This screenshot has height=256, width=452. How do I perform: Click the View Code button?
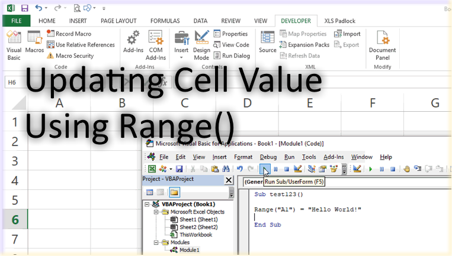[231, 44]
